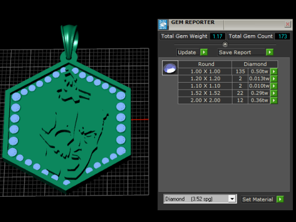Click the Total Gem Weight value 1.17
The image size is (296, 222).
pyautogui.click(x=218, y=36)
